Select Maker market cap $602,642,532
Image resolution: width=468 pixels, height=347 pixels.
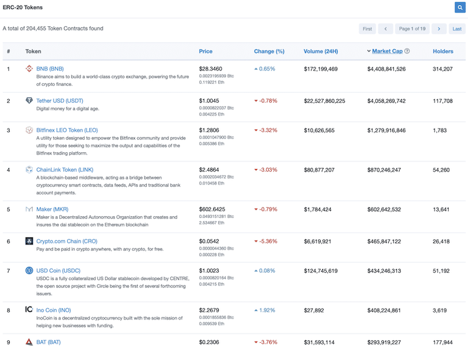[x=384, y=209]
